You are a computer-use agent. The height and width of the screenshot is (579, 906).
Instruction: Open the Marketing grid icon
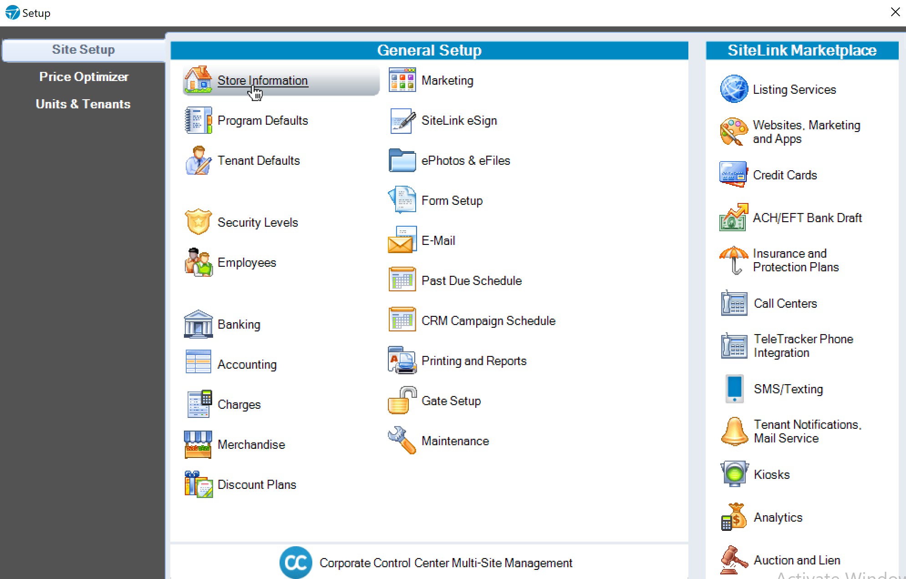click(402, 80)
